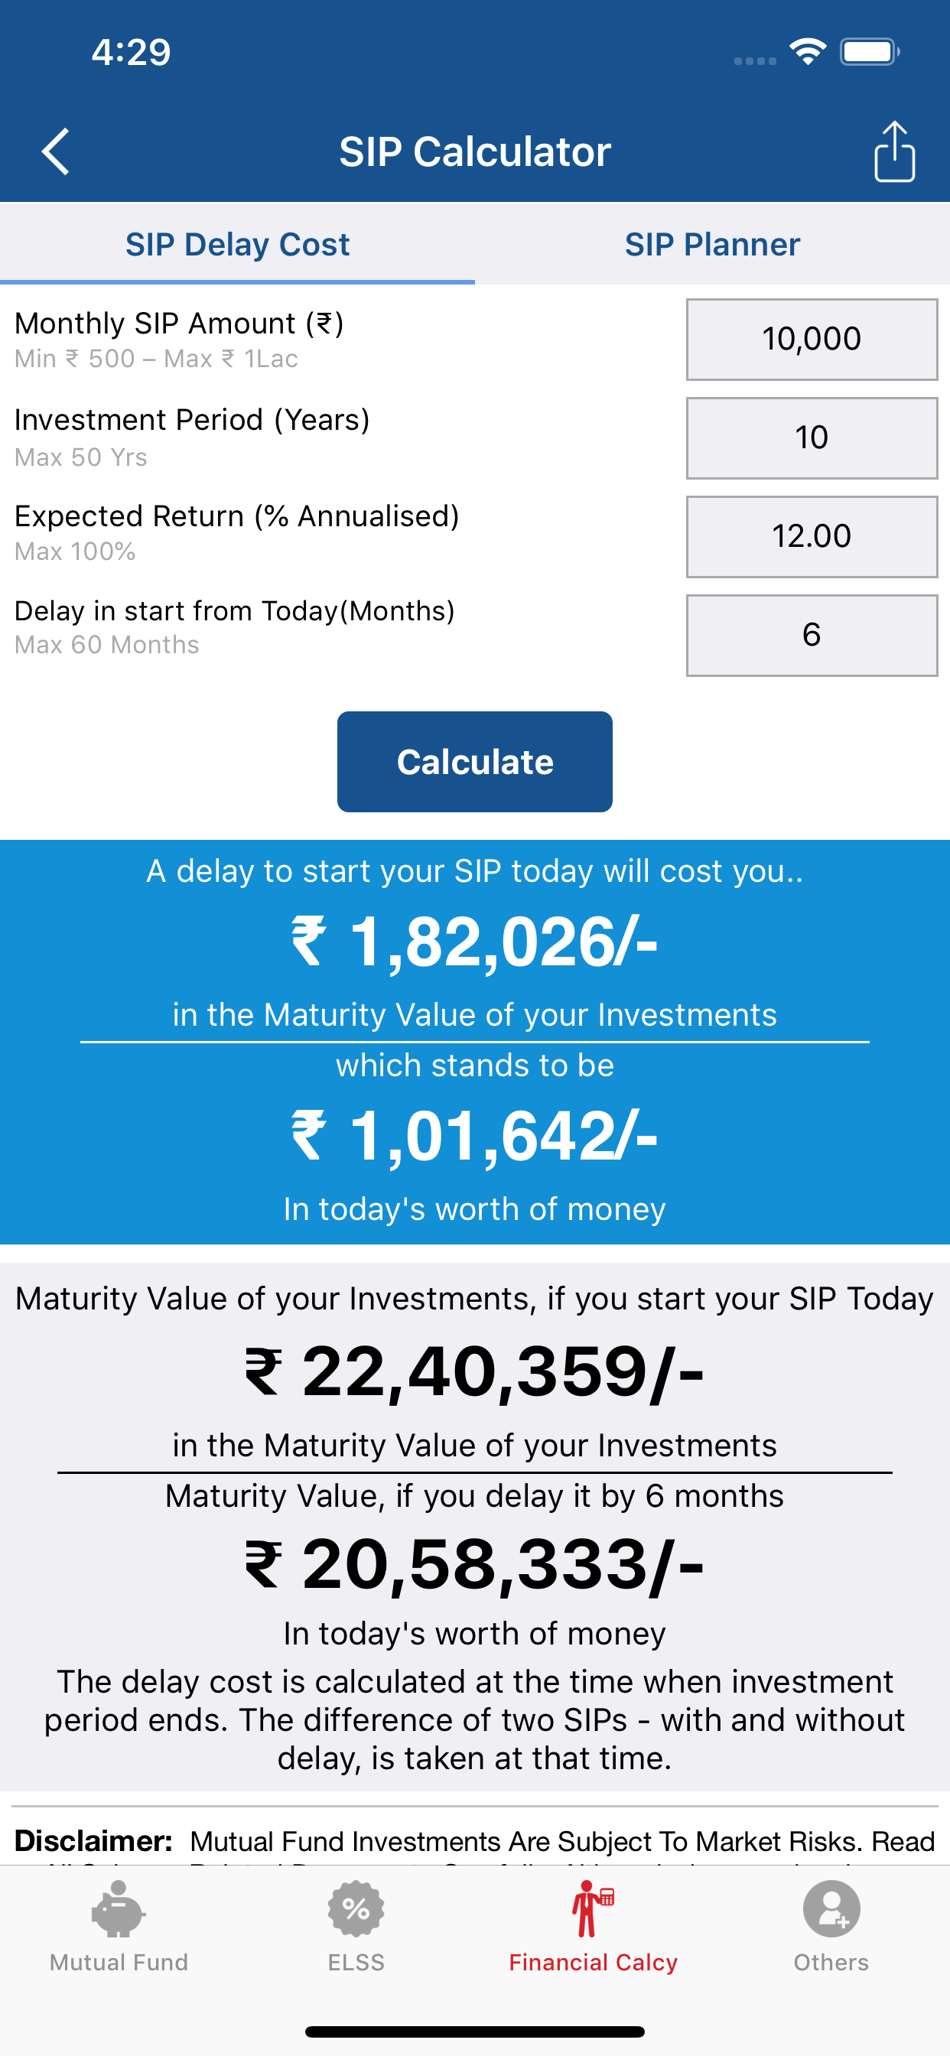
Task: Edit the Monthly SIP Amount field
Action: click(x=812, y=339)
